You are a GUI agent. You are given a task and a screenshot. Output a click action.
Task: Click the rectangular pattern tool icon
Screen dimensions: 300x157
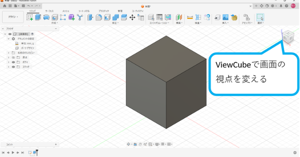click(x=63, y=18)
